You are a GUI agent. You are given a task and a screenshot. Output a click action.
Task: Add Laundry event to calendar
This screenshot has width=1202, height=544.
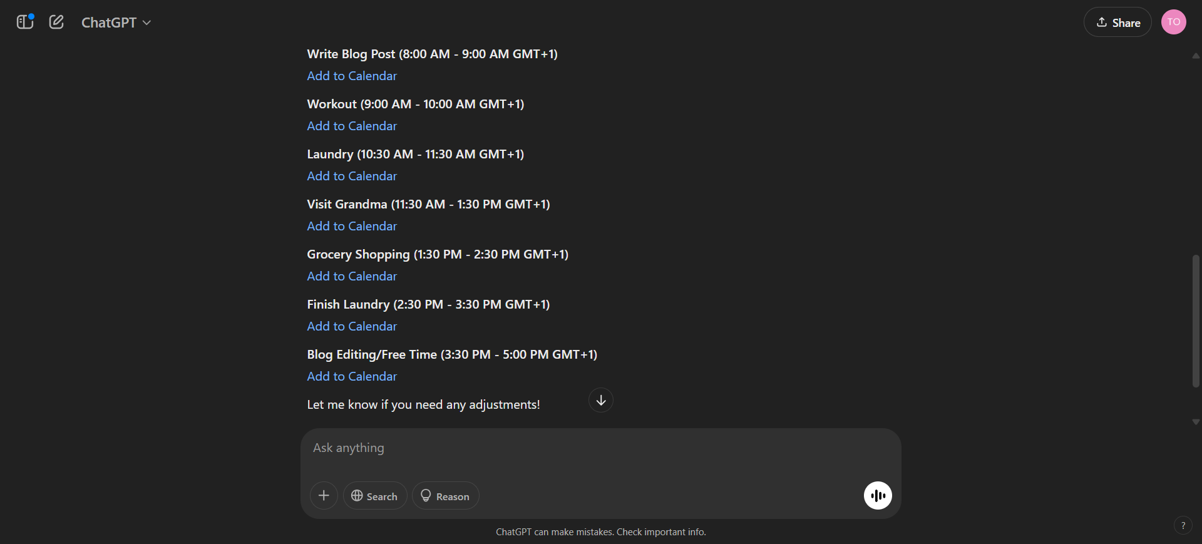(352, 176)
